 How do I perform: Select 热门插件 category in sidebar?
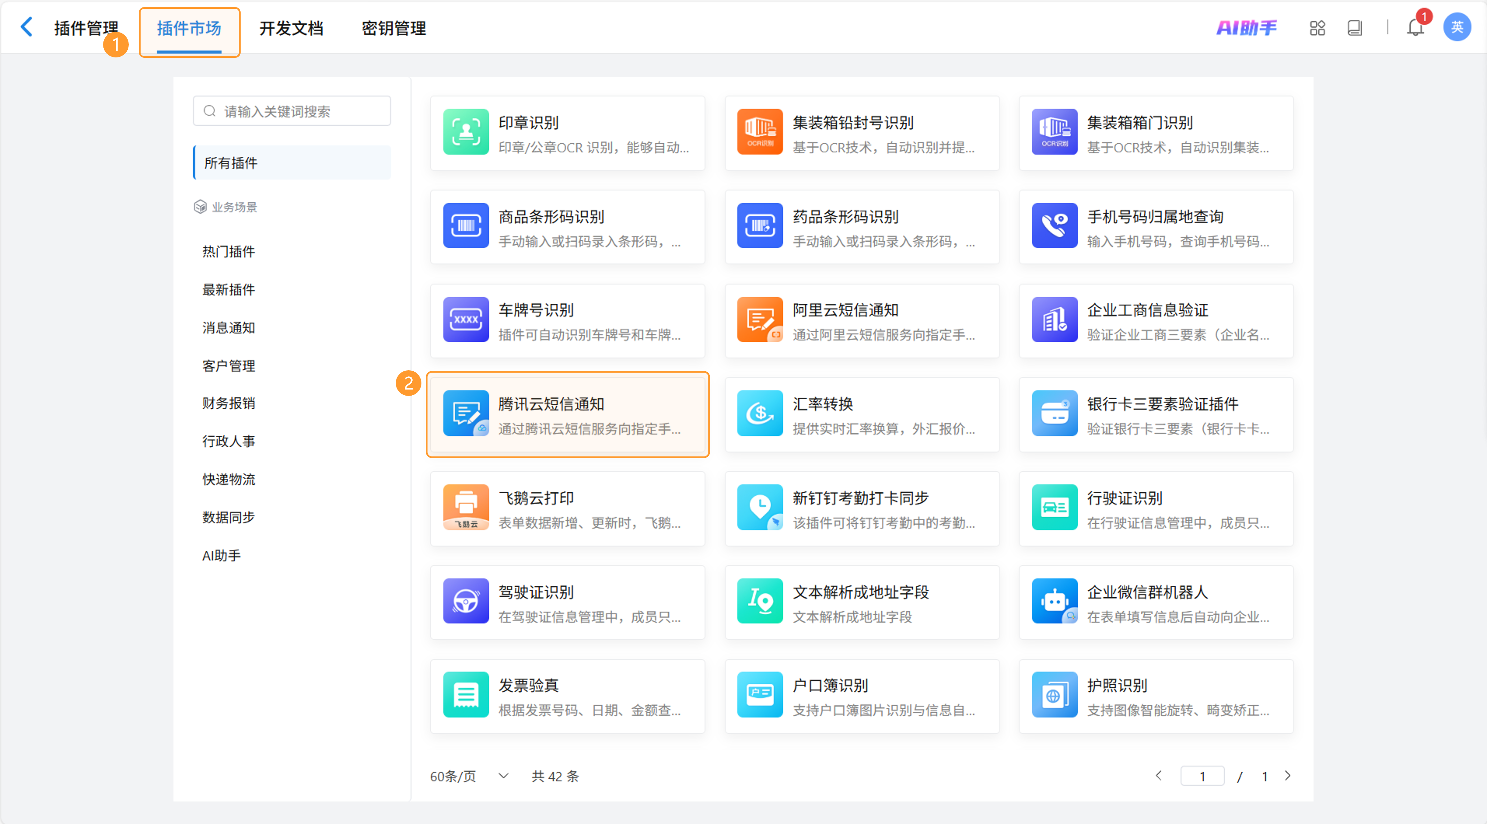pyautogui.click(x=228, y=252)
